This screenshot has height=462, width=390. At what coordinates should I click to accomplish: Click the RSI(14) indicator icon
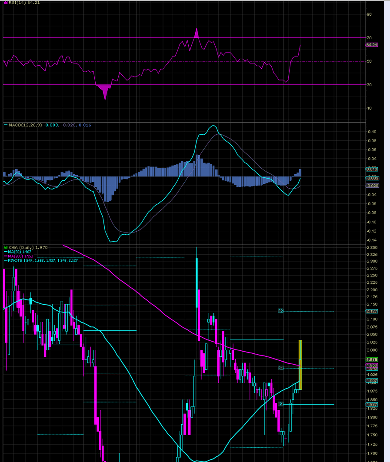pyautogui.click(x=6, y=3)
